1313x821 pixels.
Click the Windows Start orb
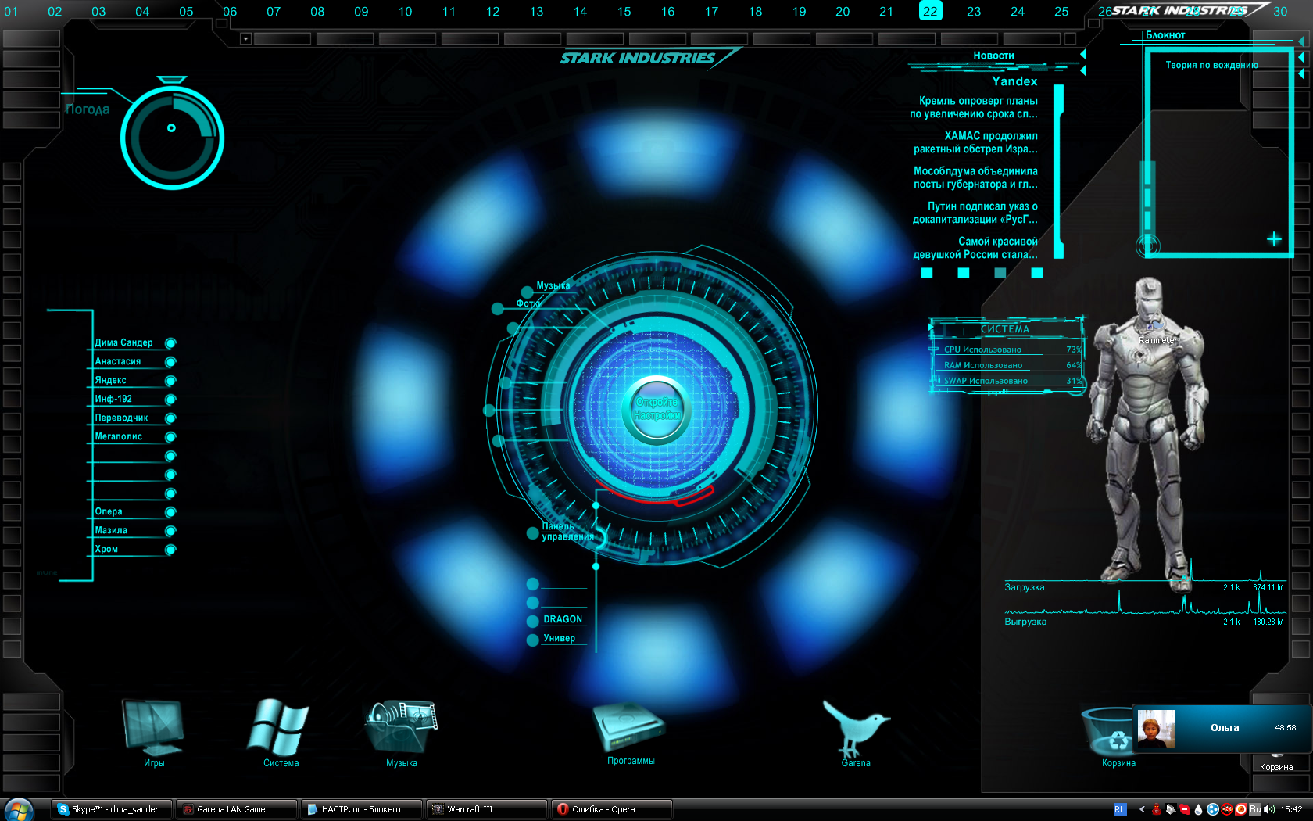pyautogui.click(x=19, y=809)
